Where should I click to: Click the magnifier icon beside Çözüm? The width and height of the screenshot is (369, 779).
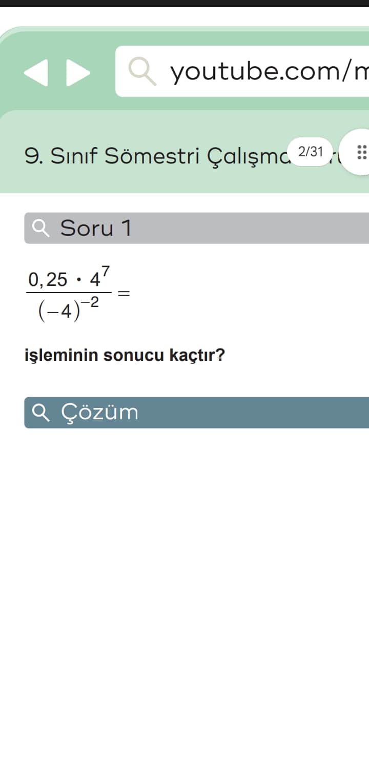[x=41, y=413]
